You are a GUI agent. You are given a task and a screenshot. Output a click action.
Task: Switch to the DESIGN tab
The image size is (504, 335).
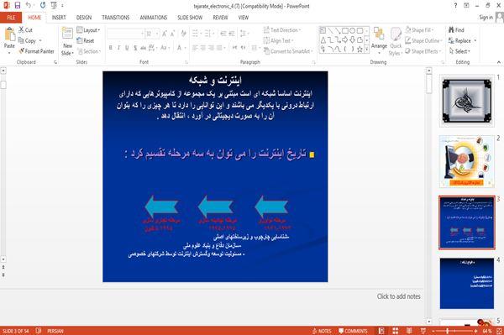coord(84,18)
